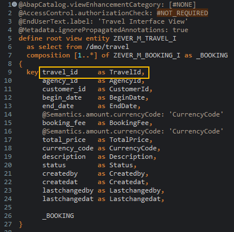This screenshot has width=234, height=232.
Task: Click the total_price field
Action: [64, 140]
